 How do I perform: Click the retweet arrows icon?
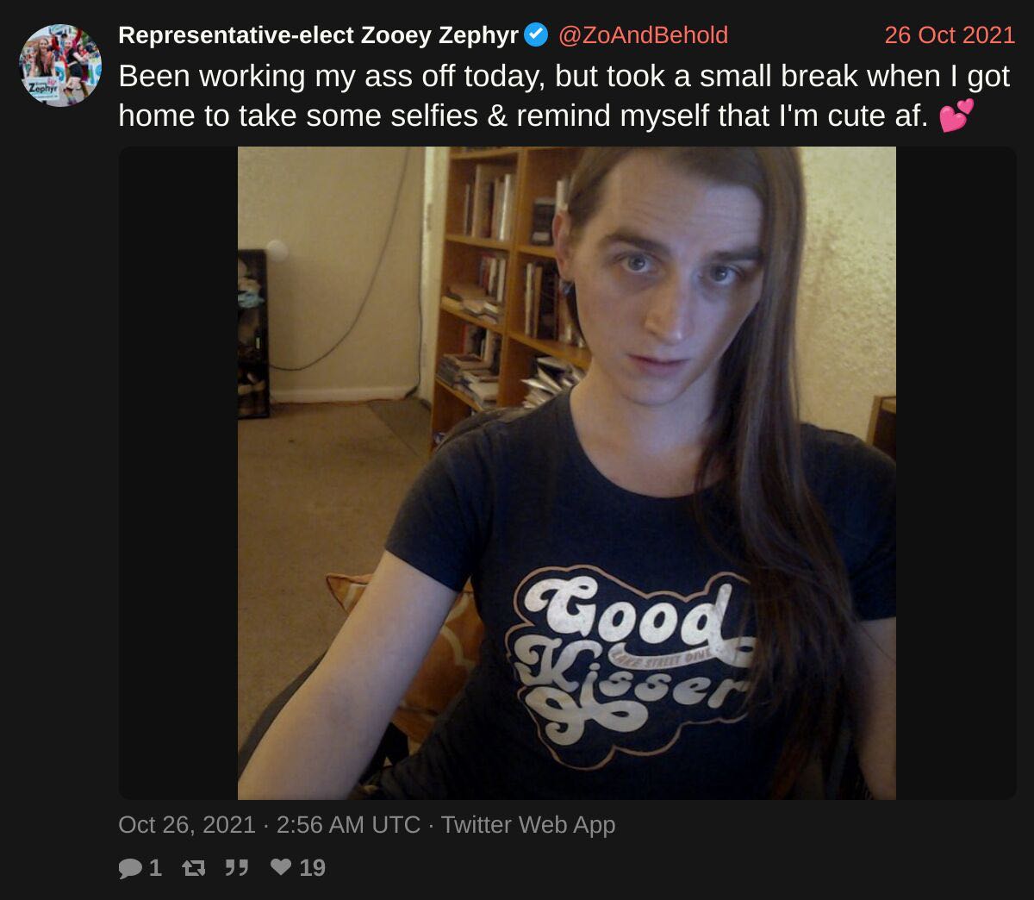194,867
